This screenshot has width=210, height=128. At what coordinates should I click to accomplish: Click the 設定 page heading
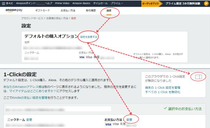click(x=26, y=26)
